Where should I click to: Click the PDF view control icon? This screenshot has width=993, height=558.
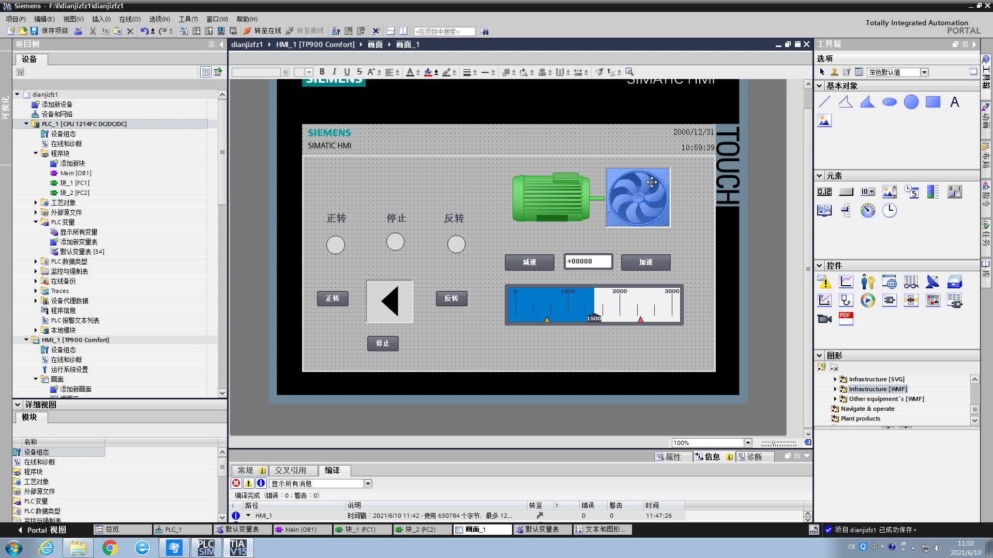[846, 318]
